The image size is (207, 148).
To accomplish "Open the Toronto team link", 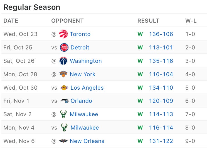I will point(80,34).
